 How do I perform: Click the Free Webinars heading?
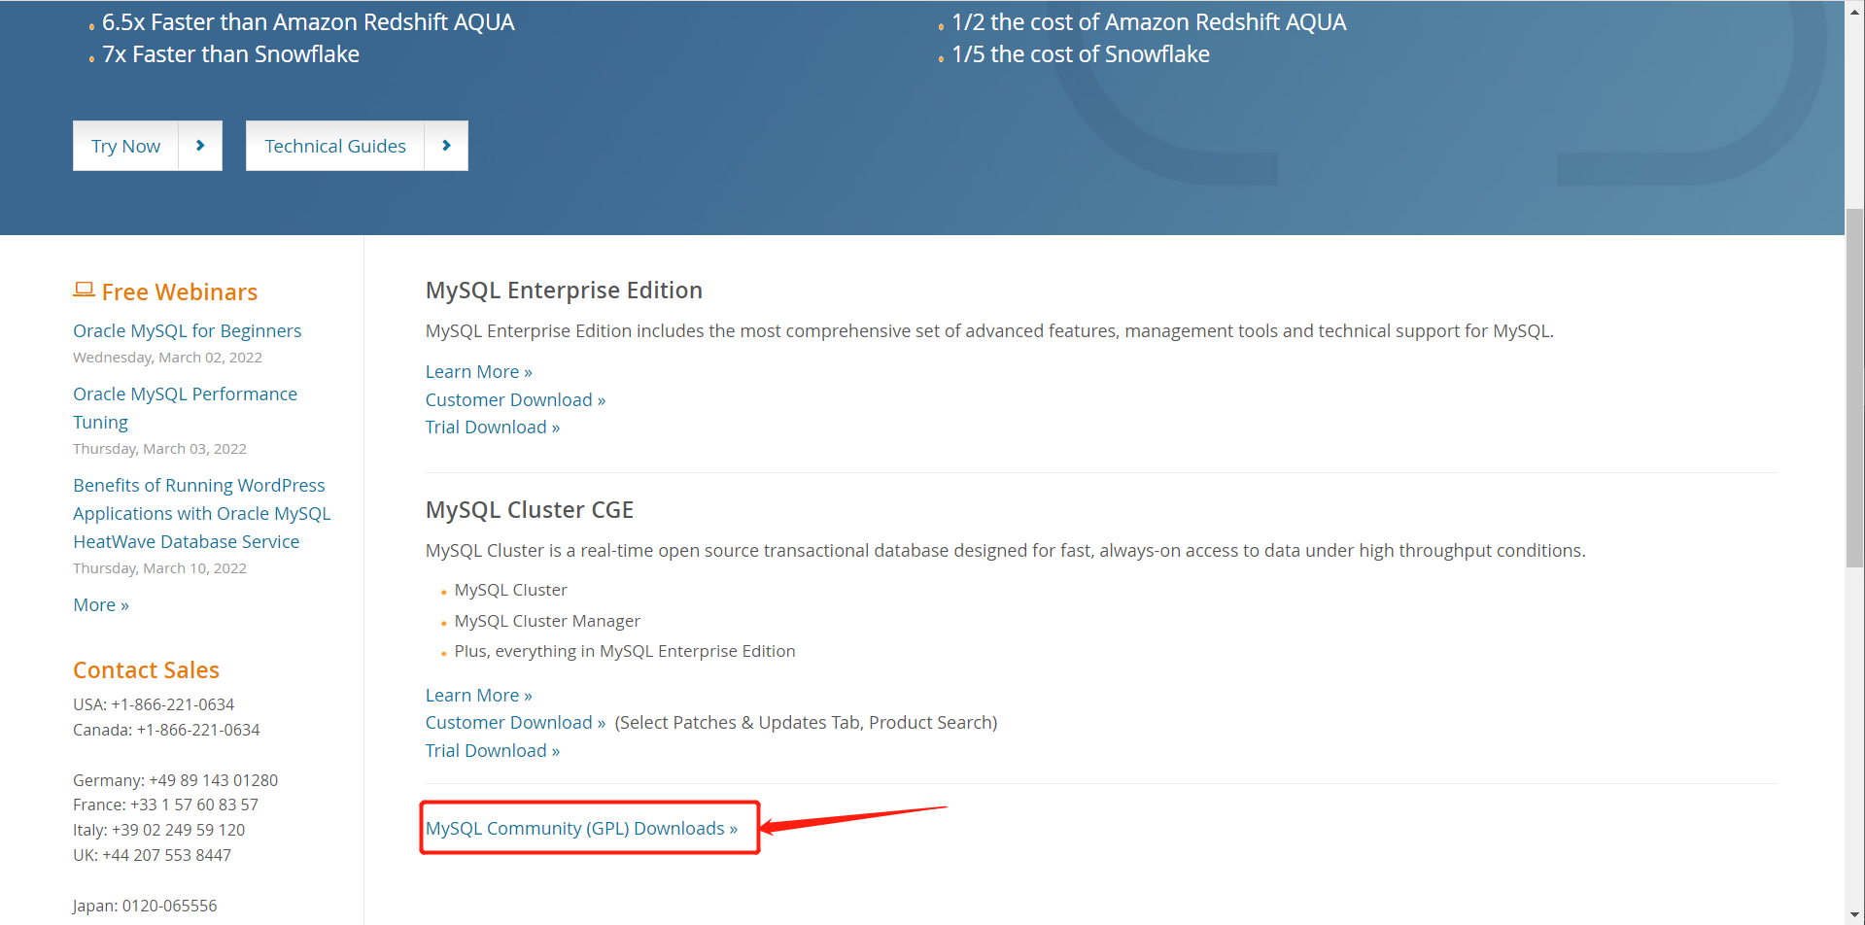click(x=179, y=292)
